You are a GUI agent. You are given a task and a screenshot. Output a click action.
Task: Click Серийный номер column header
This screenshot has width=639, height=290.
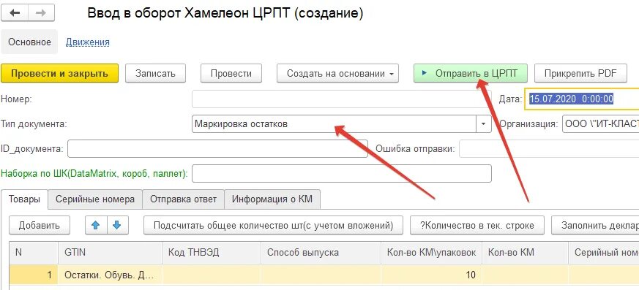(x=604, y=252)
